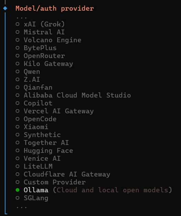The image size is (181, 216).
Task: Pick Vercel AI Gateway option
Action: click(x=54, y=111)
